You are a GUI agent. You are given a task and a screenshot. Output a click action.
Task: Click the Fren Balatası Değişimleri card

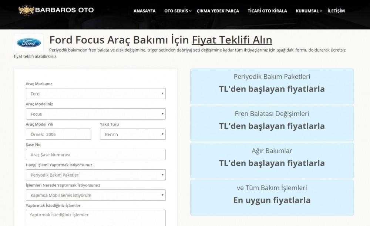pos(272,123)
